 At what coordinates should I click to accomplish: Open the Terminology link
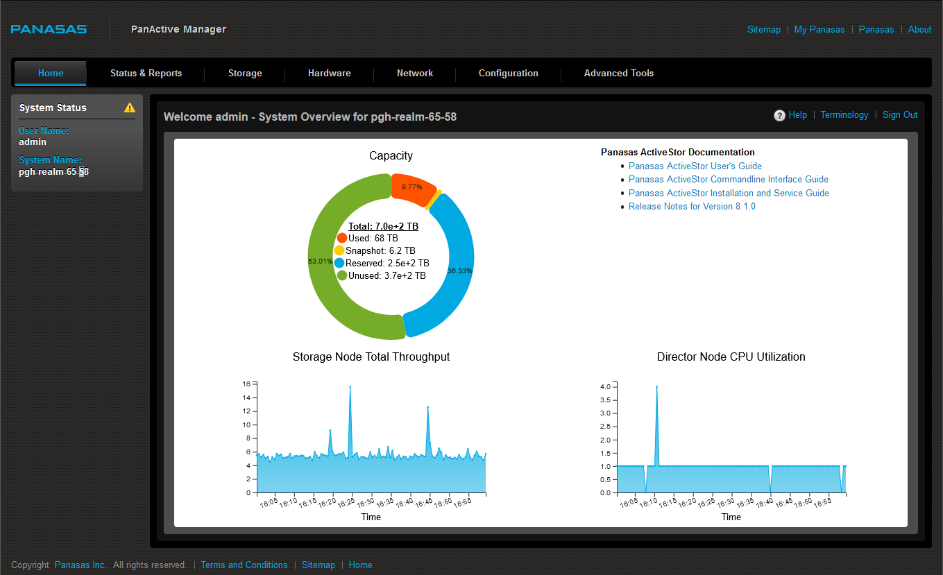pos(844,115)
